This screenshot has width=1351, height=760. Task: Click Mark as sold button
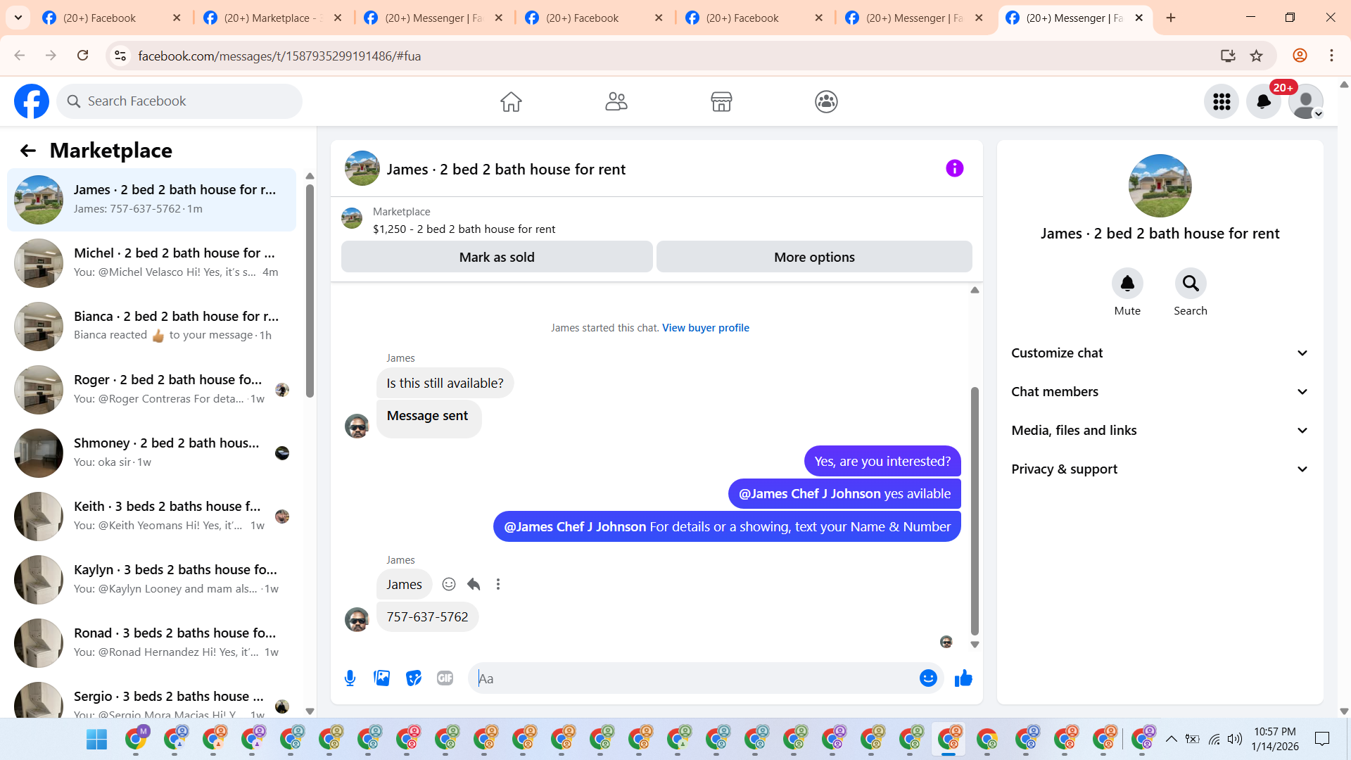tap(497, 258)
